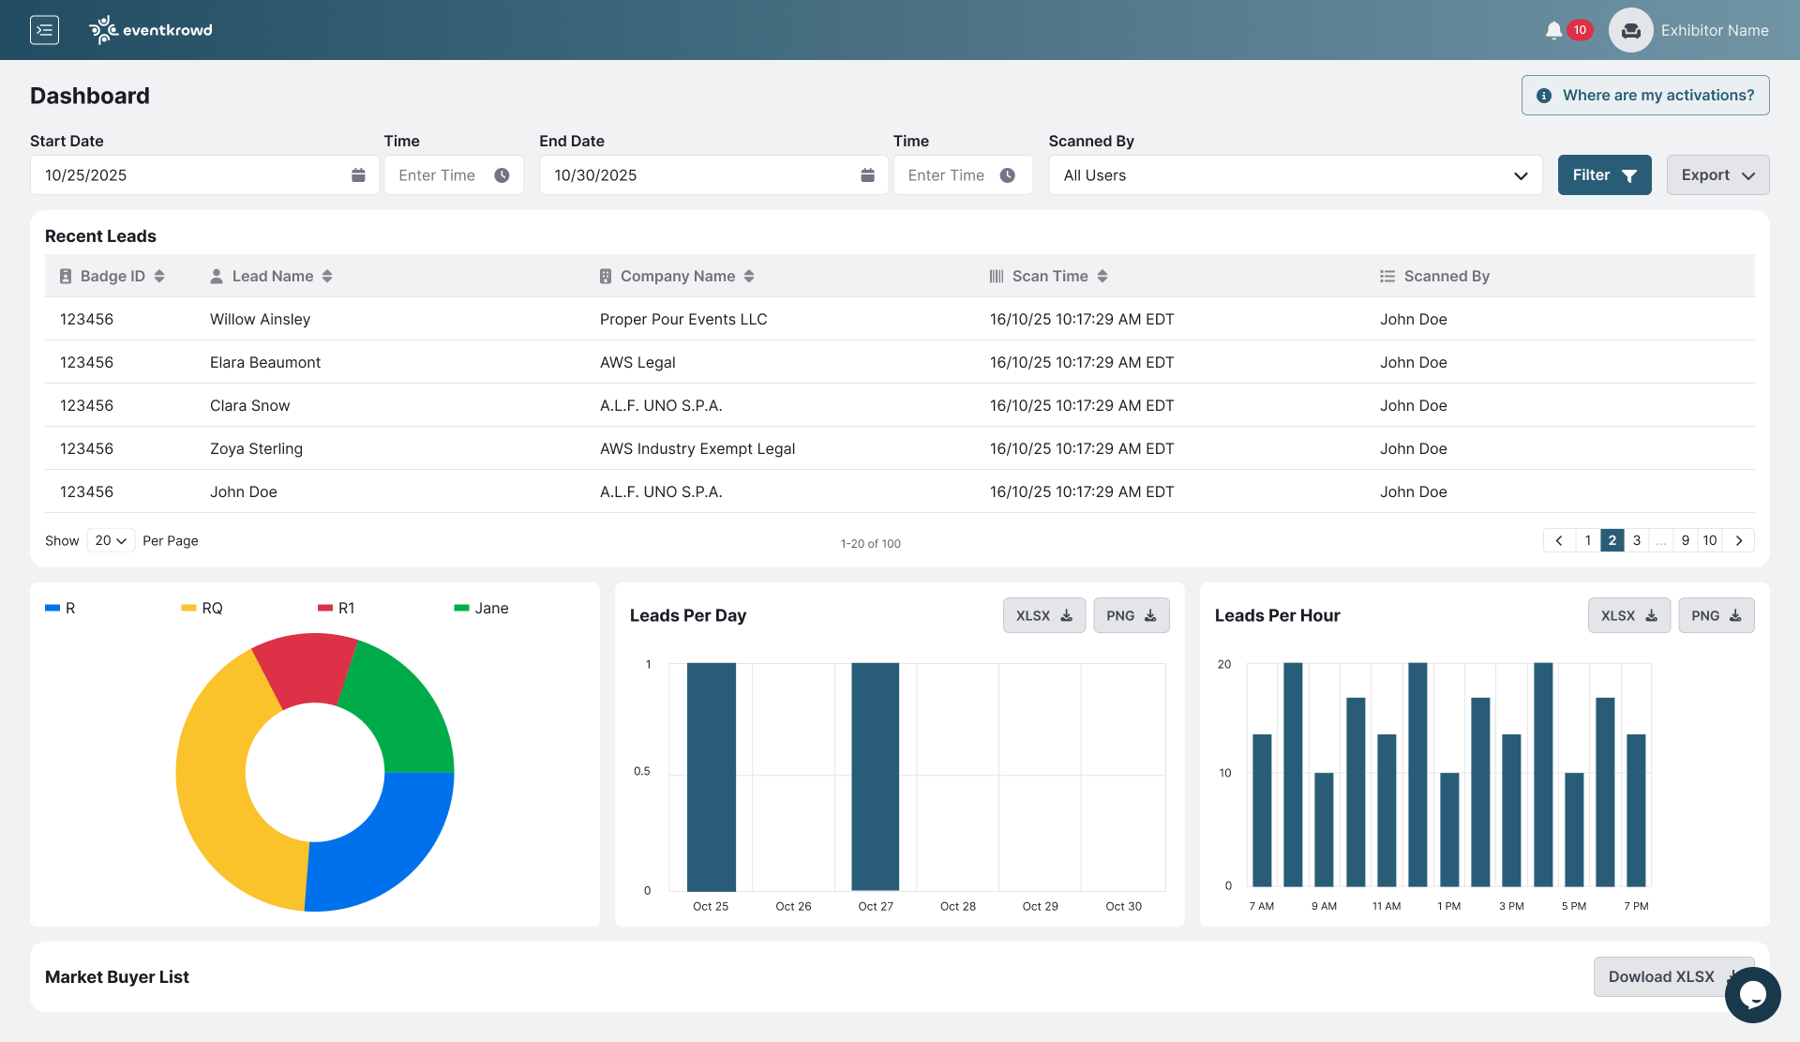Screen dimensions: 1800x1042
Task: Click the Exhibitor profile avatar
Action: click(1630, 30)
